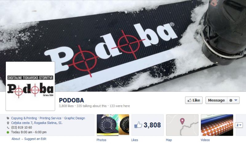Click the phone icon next to number
The image size is (246, 144).
coord(8,128)
